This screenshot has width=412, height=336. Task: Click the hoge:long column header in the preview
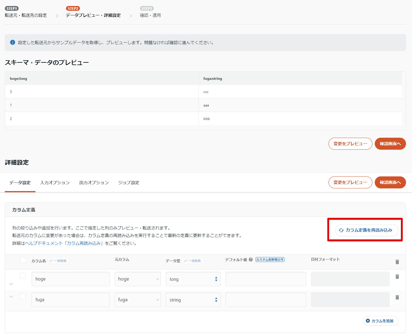click(x=102, y=79)
